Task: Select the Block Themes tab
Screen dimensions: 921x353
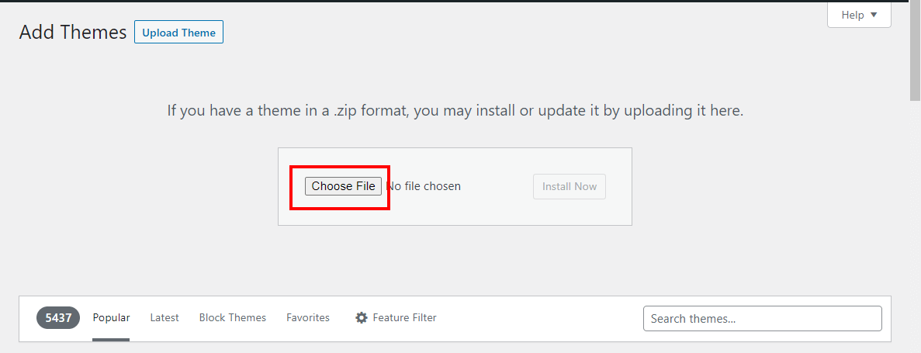Action: (x=233, y=318)
